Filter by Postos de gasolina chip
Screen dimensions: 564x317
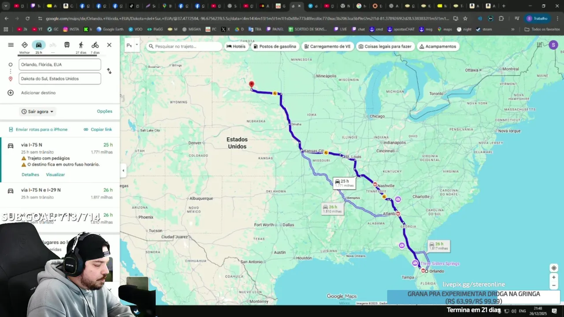click(275, 46)
